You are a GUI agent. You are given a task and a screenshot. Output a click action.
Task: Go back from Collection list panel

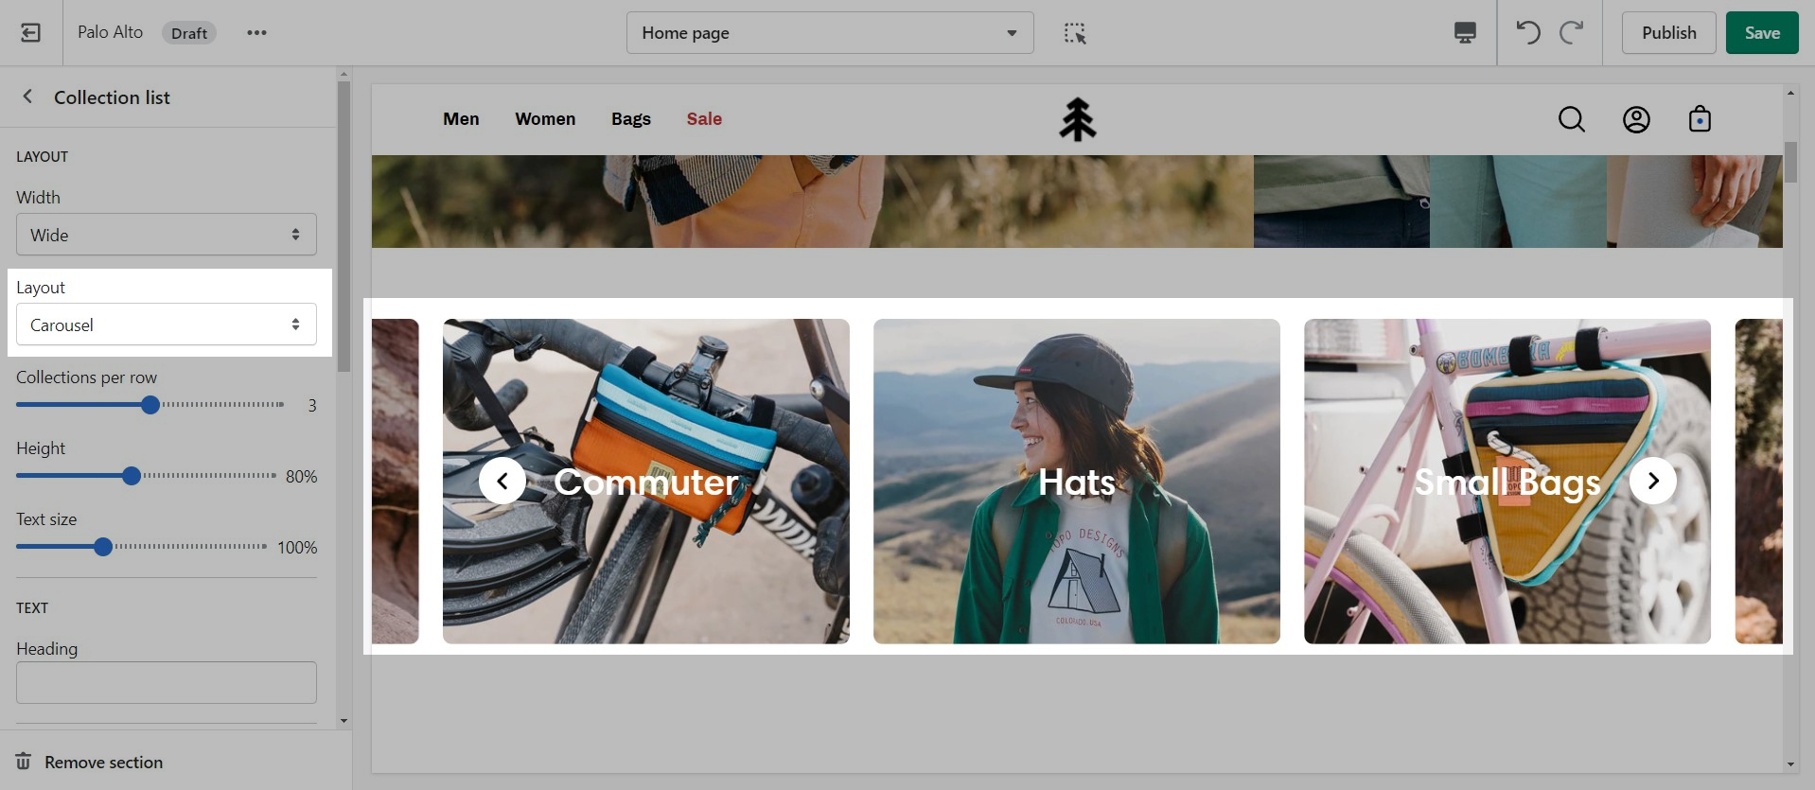tap(27, 97)
